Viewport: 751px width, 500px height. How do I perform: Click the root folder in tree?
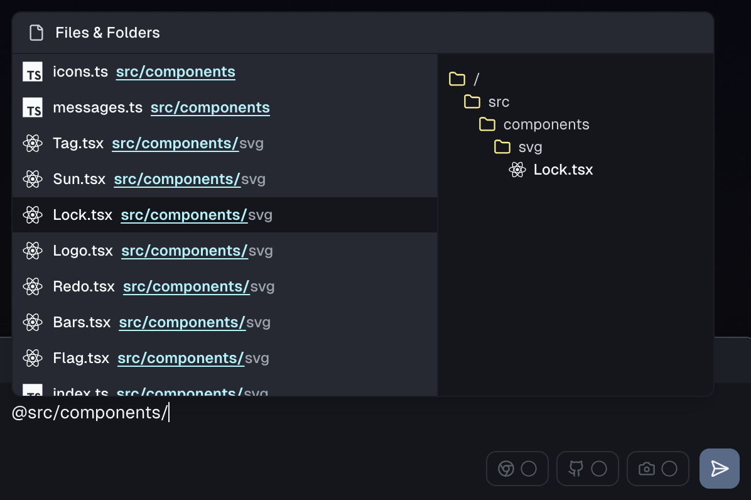pyautogui.click(x=457, y=79)
